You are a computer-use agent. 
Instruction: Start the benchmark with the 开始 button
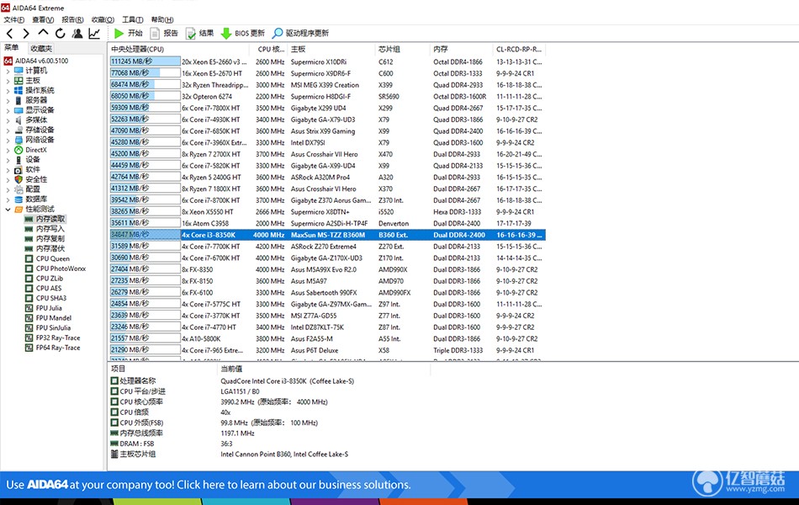[x=128, y=33]
